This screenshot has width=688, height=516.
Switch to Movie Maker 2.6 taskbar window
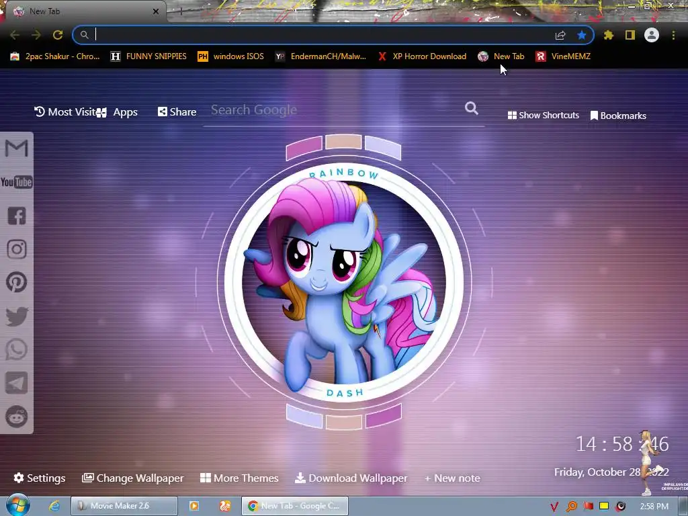(124, 506)
